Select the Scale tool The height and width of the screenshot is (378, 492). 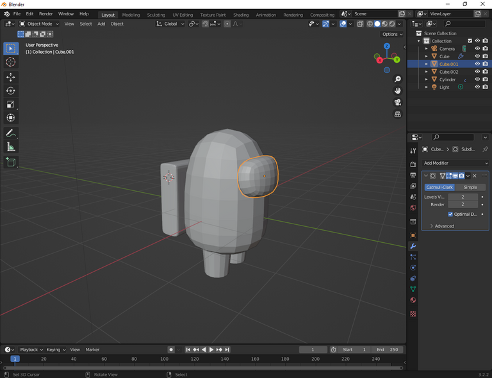(x=11, y=104)
